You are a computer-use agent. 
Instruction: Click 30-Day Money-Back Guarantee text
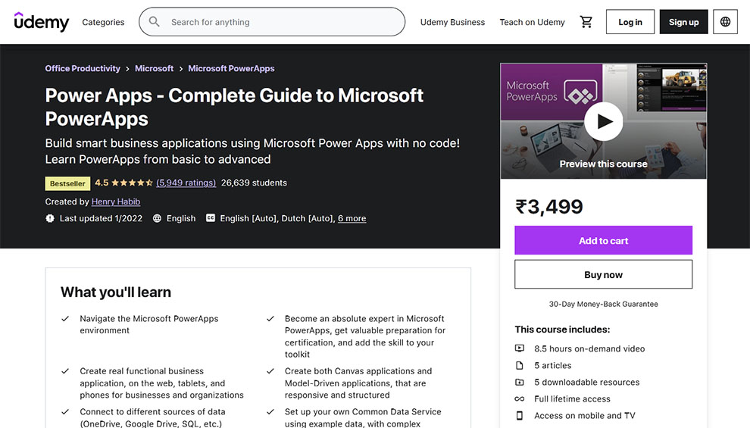604,304
